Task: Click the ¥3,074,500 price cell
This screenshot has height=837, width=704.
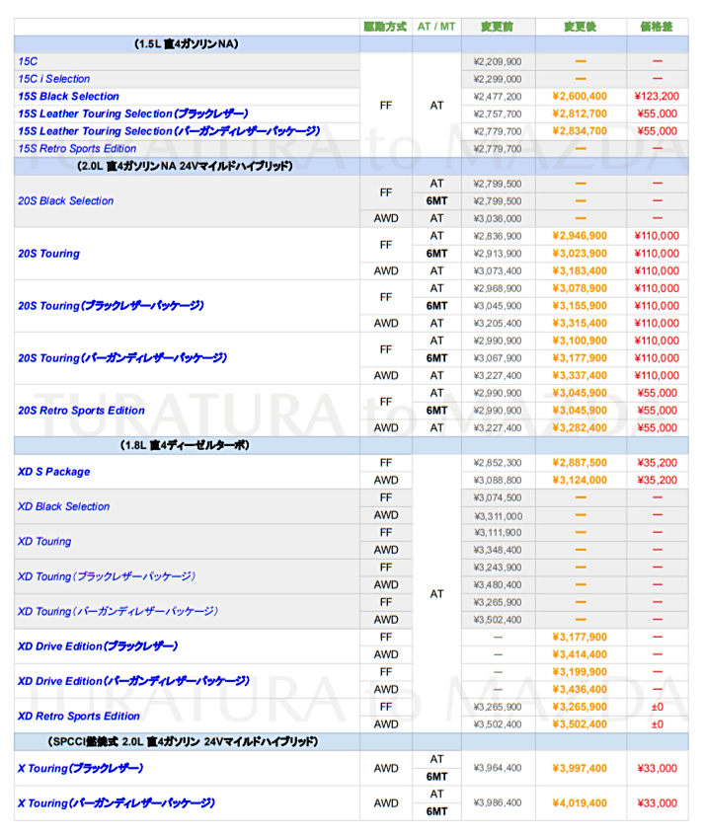Action: [498, 498]
